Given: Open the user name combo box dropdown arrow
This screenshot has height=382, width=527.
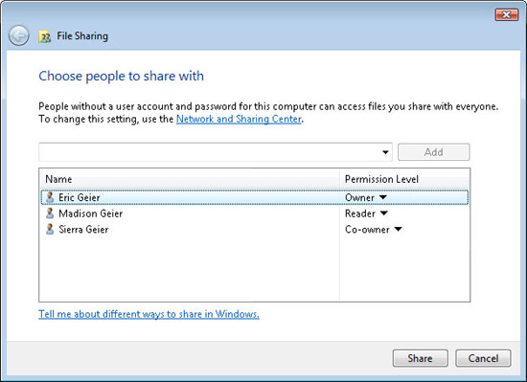Looking at the screenshot, I should (385, 152).
